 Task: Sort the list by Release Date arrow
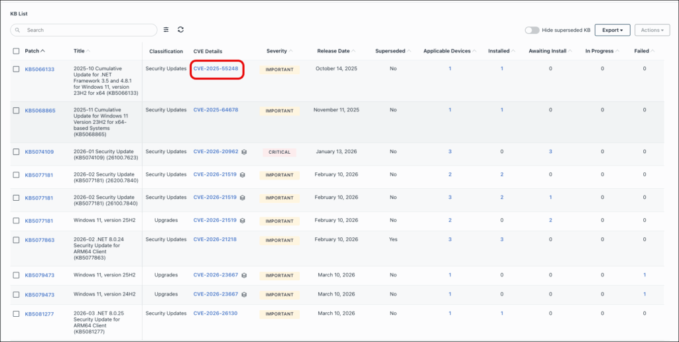(x=353, y=51)
